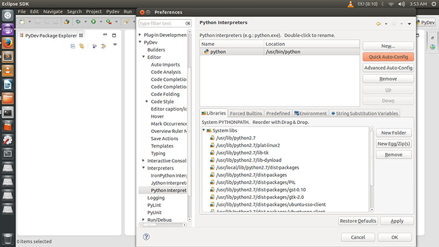Open Sublime Text from the launcher
Image resolution: width=439 pixels, height=247 pixels.
tap(8, 57)
